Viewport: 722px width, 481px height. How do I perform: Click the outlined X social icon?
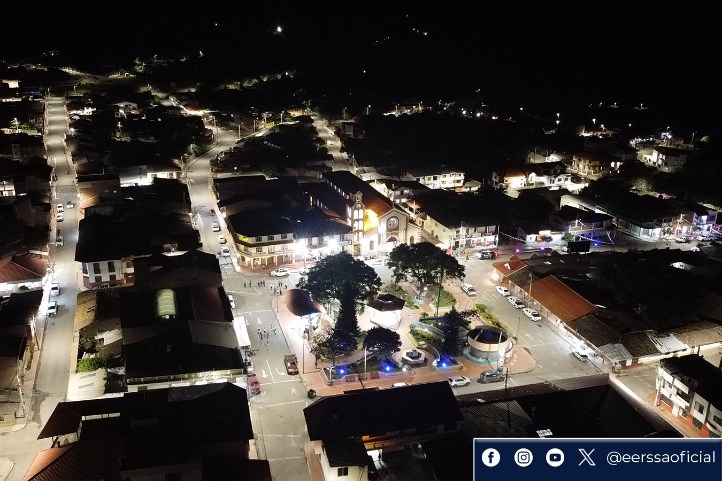[587, 457]
